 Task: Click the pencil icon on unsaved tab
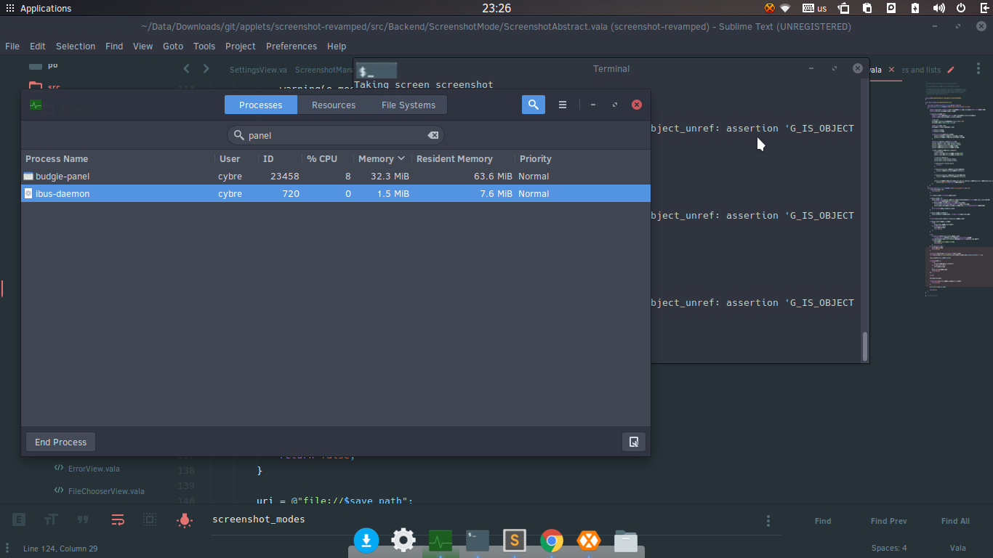click(951, 70)
